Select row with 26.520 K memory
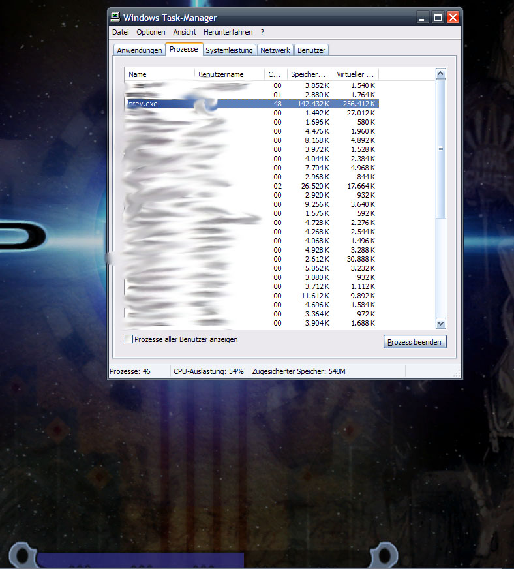 (x=252, y=186)
